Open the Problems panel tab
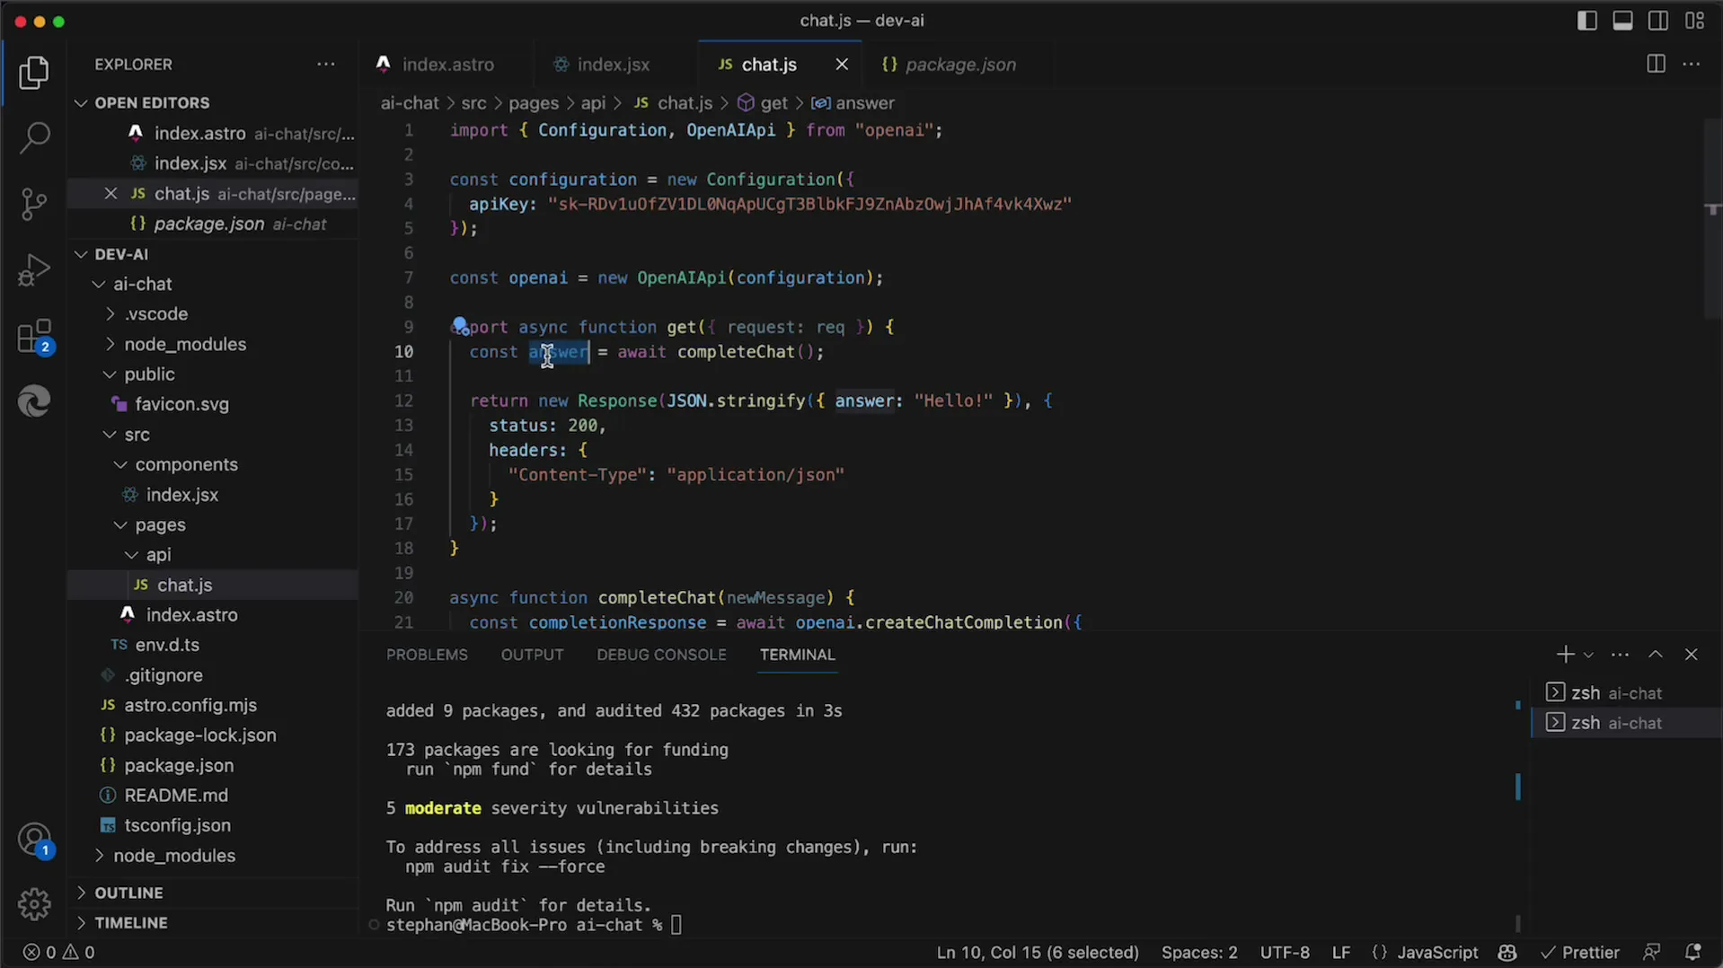Viewport: 1723px width, 968px height. (x=427, y=655)
